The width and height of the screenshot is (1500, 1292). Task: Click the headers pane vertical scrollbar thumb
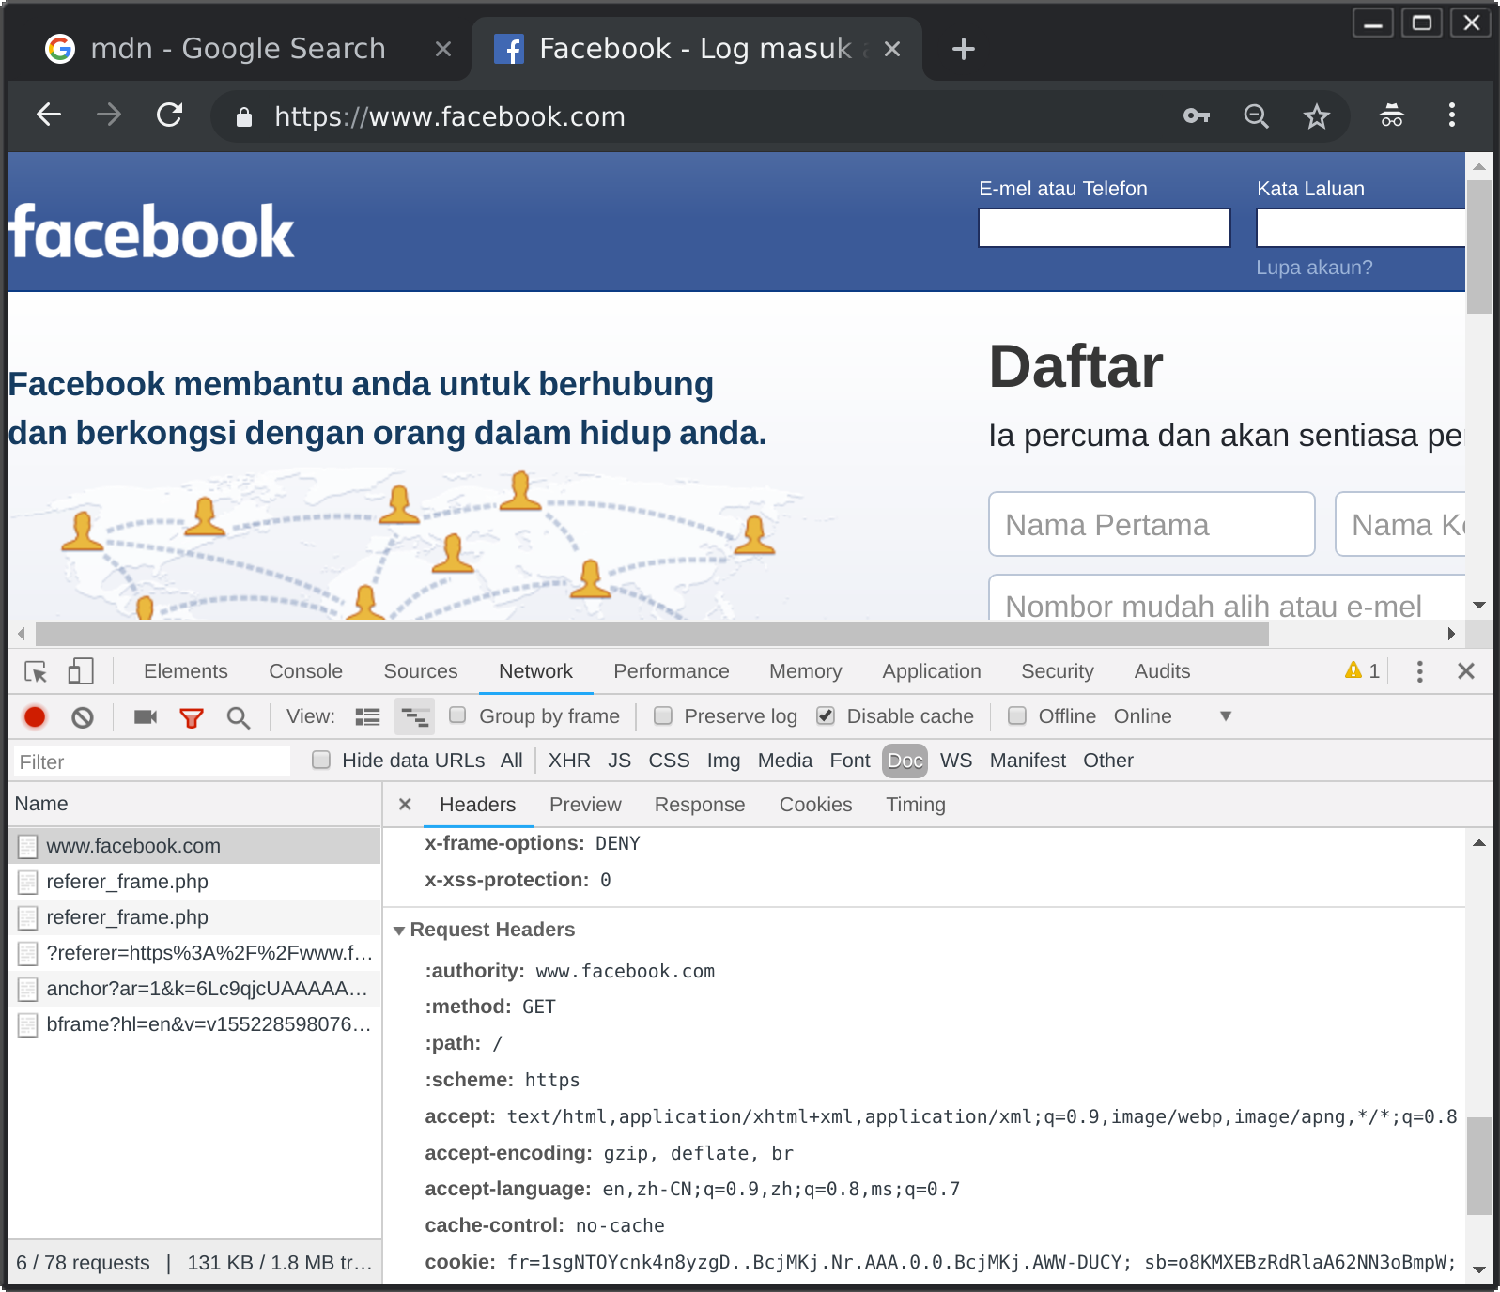(x=1479, y=1166)
